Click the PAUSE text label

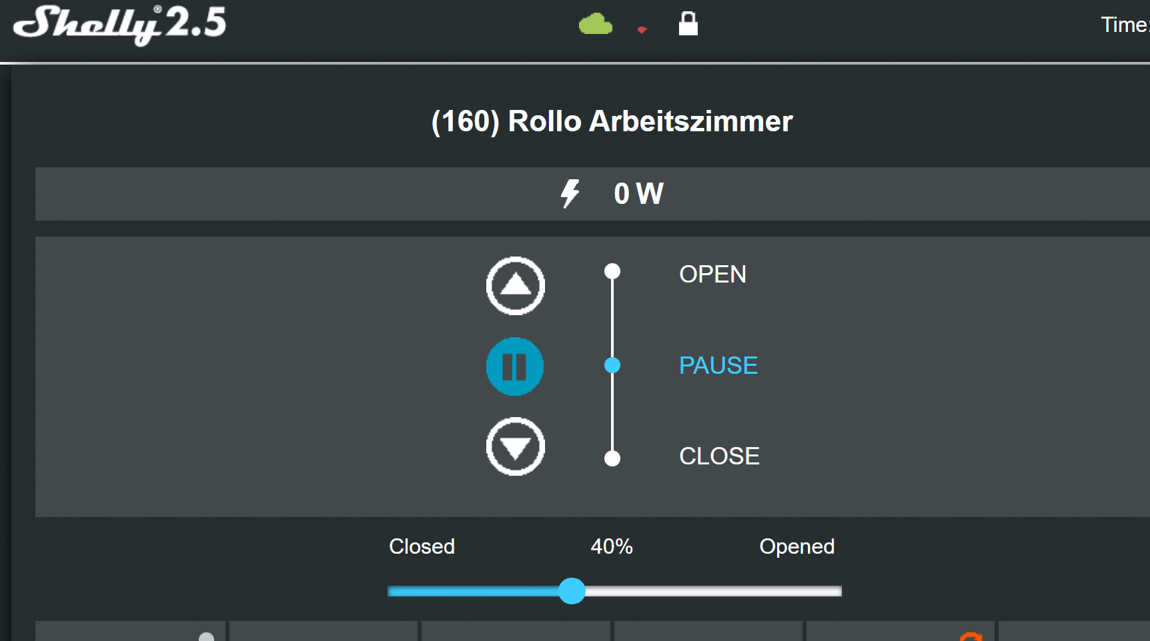coord(718,366)
